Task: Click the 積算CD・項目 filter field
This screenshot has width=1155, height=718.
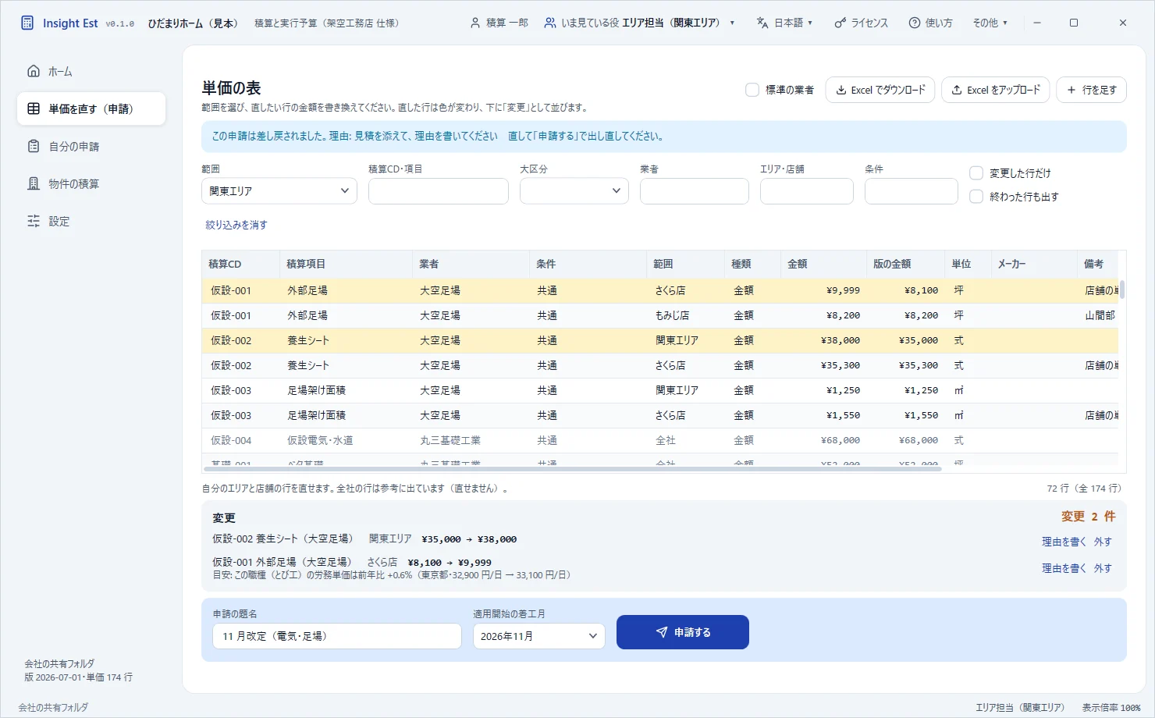Action: coord(439,191)
